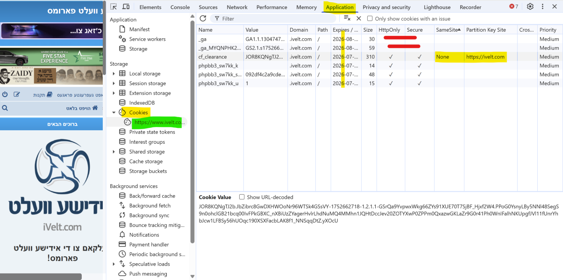
Task: Open the Five Star Experience ad banner
Action: click(x=51, y=56)
